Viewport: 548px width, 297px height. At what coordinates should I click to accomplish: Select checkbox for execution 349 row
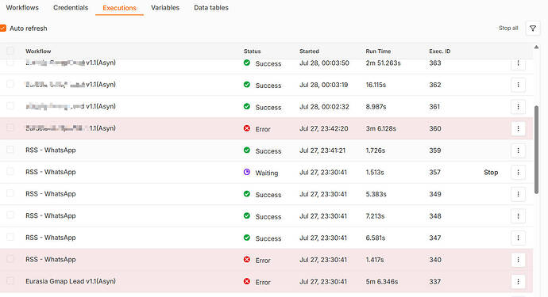(x=10, y=193)
